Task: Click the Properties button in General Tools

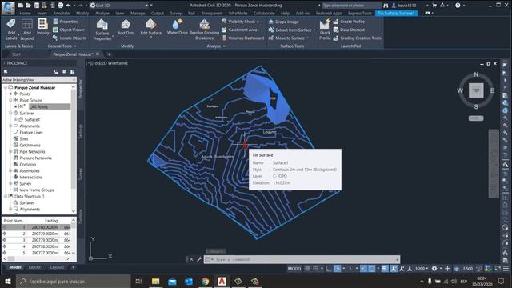Action: coord(66,22)
